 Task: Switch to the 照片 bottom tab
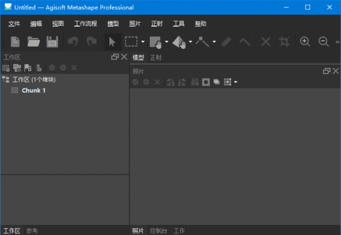[138, 230]
